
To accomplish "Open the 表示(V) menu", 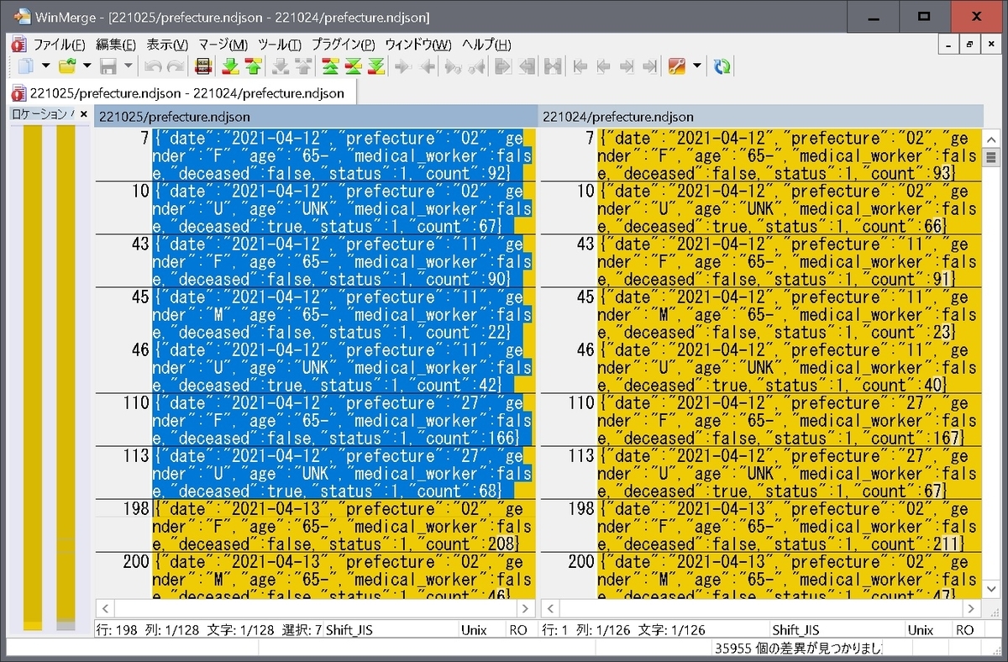I will tap(167, 45).
